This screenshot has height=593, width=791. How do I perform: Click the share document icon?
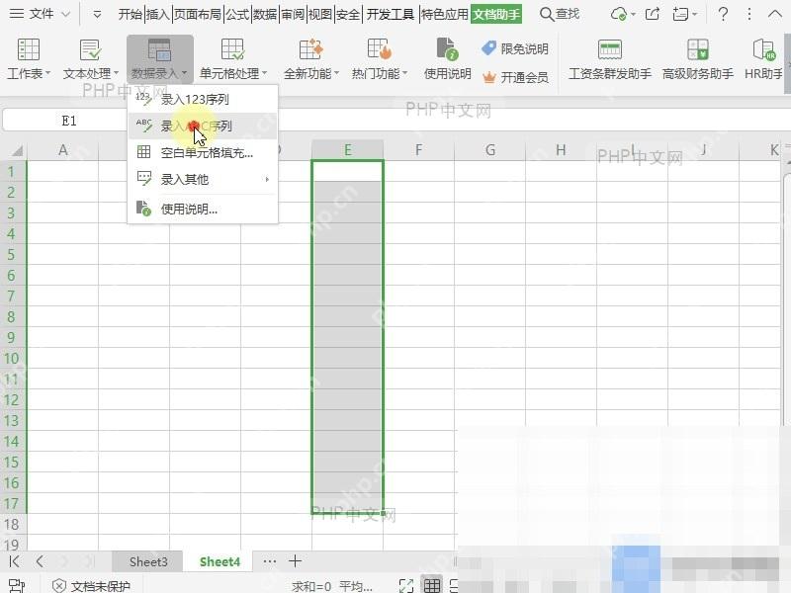653,14
